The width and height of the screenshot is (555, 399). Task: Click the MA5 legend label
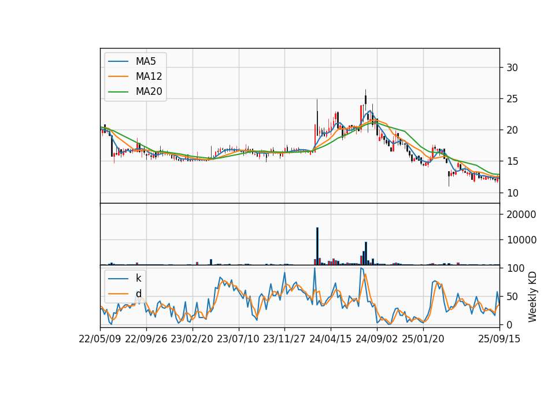point(146,61)
